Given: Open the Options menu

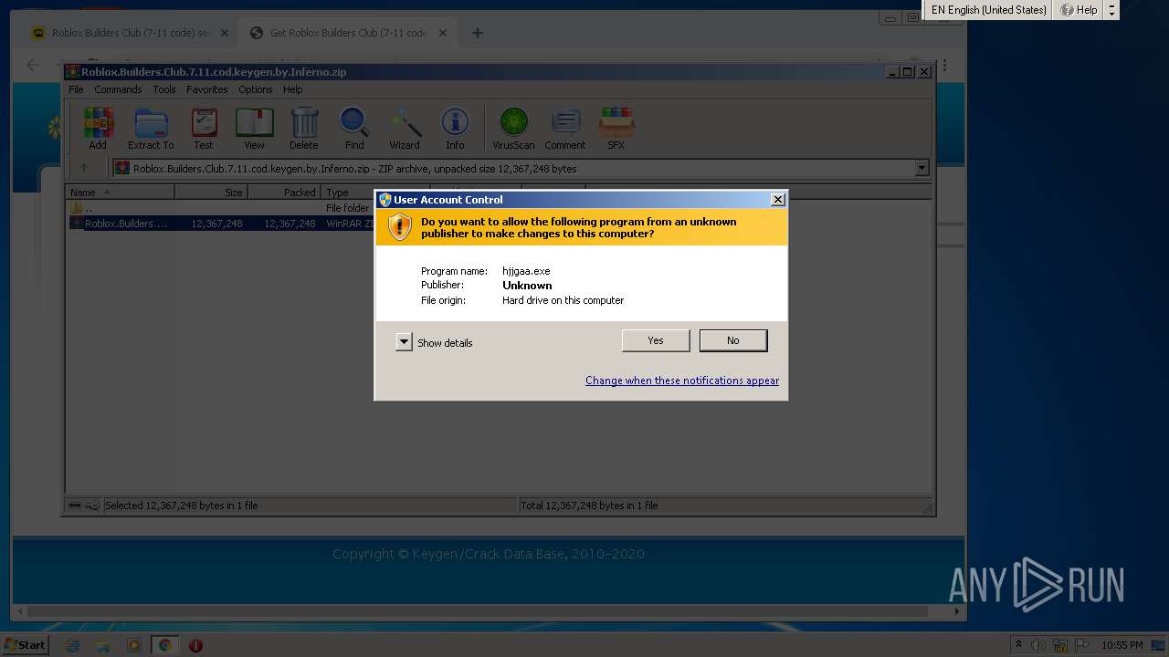Looking at the screenshot, I should point(256,89).
